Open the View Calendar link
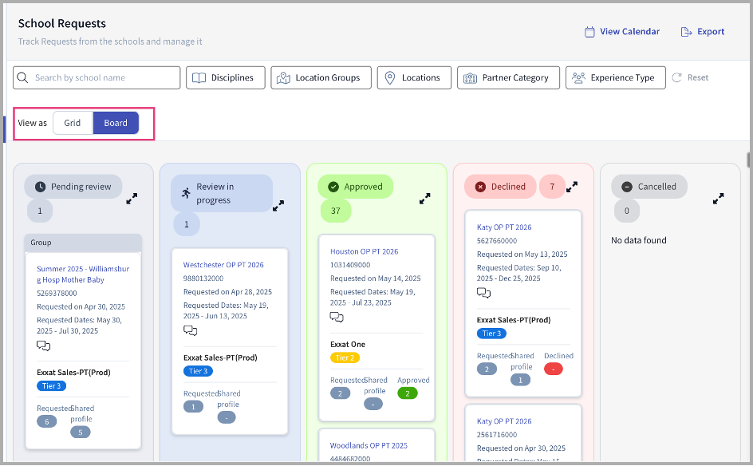The width and height of the screenshot is (753, 466). click(x=622, y=32)
